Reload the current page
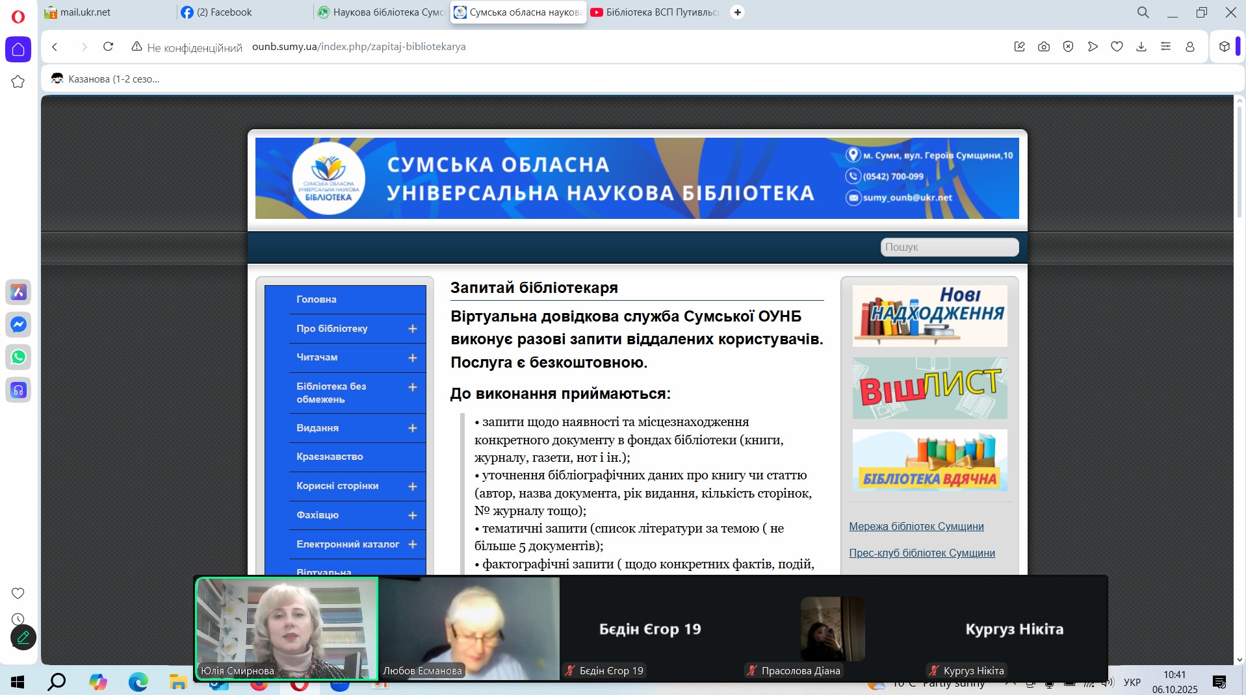Image resolution: width=1246 pixels, height=695 pixels. point(109,47)
